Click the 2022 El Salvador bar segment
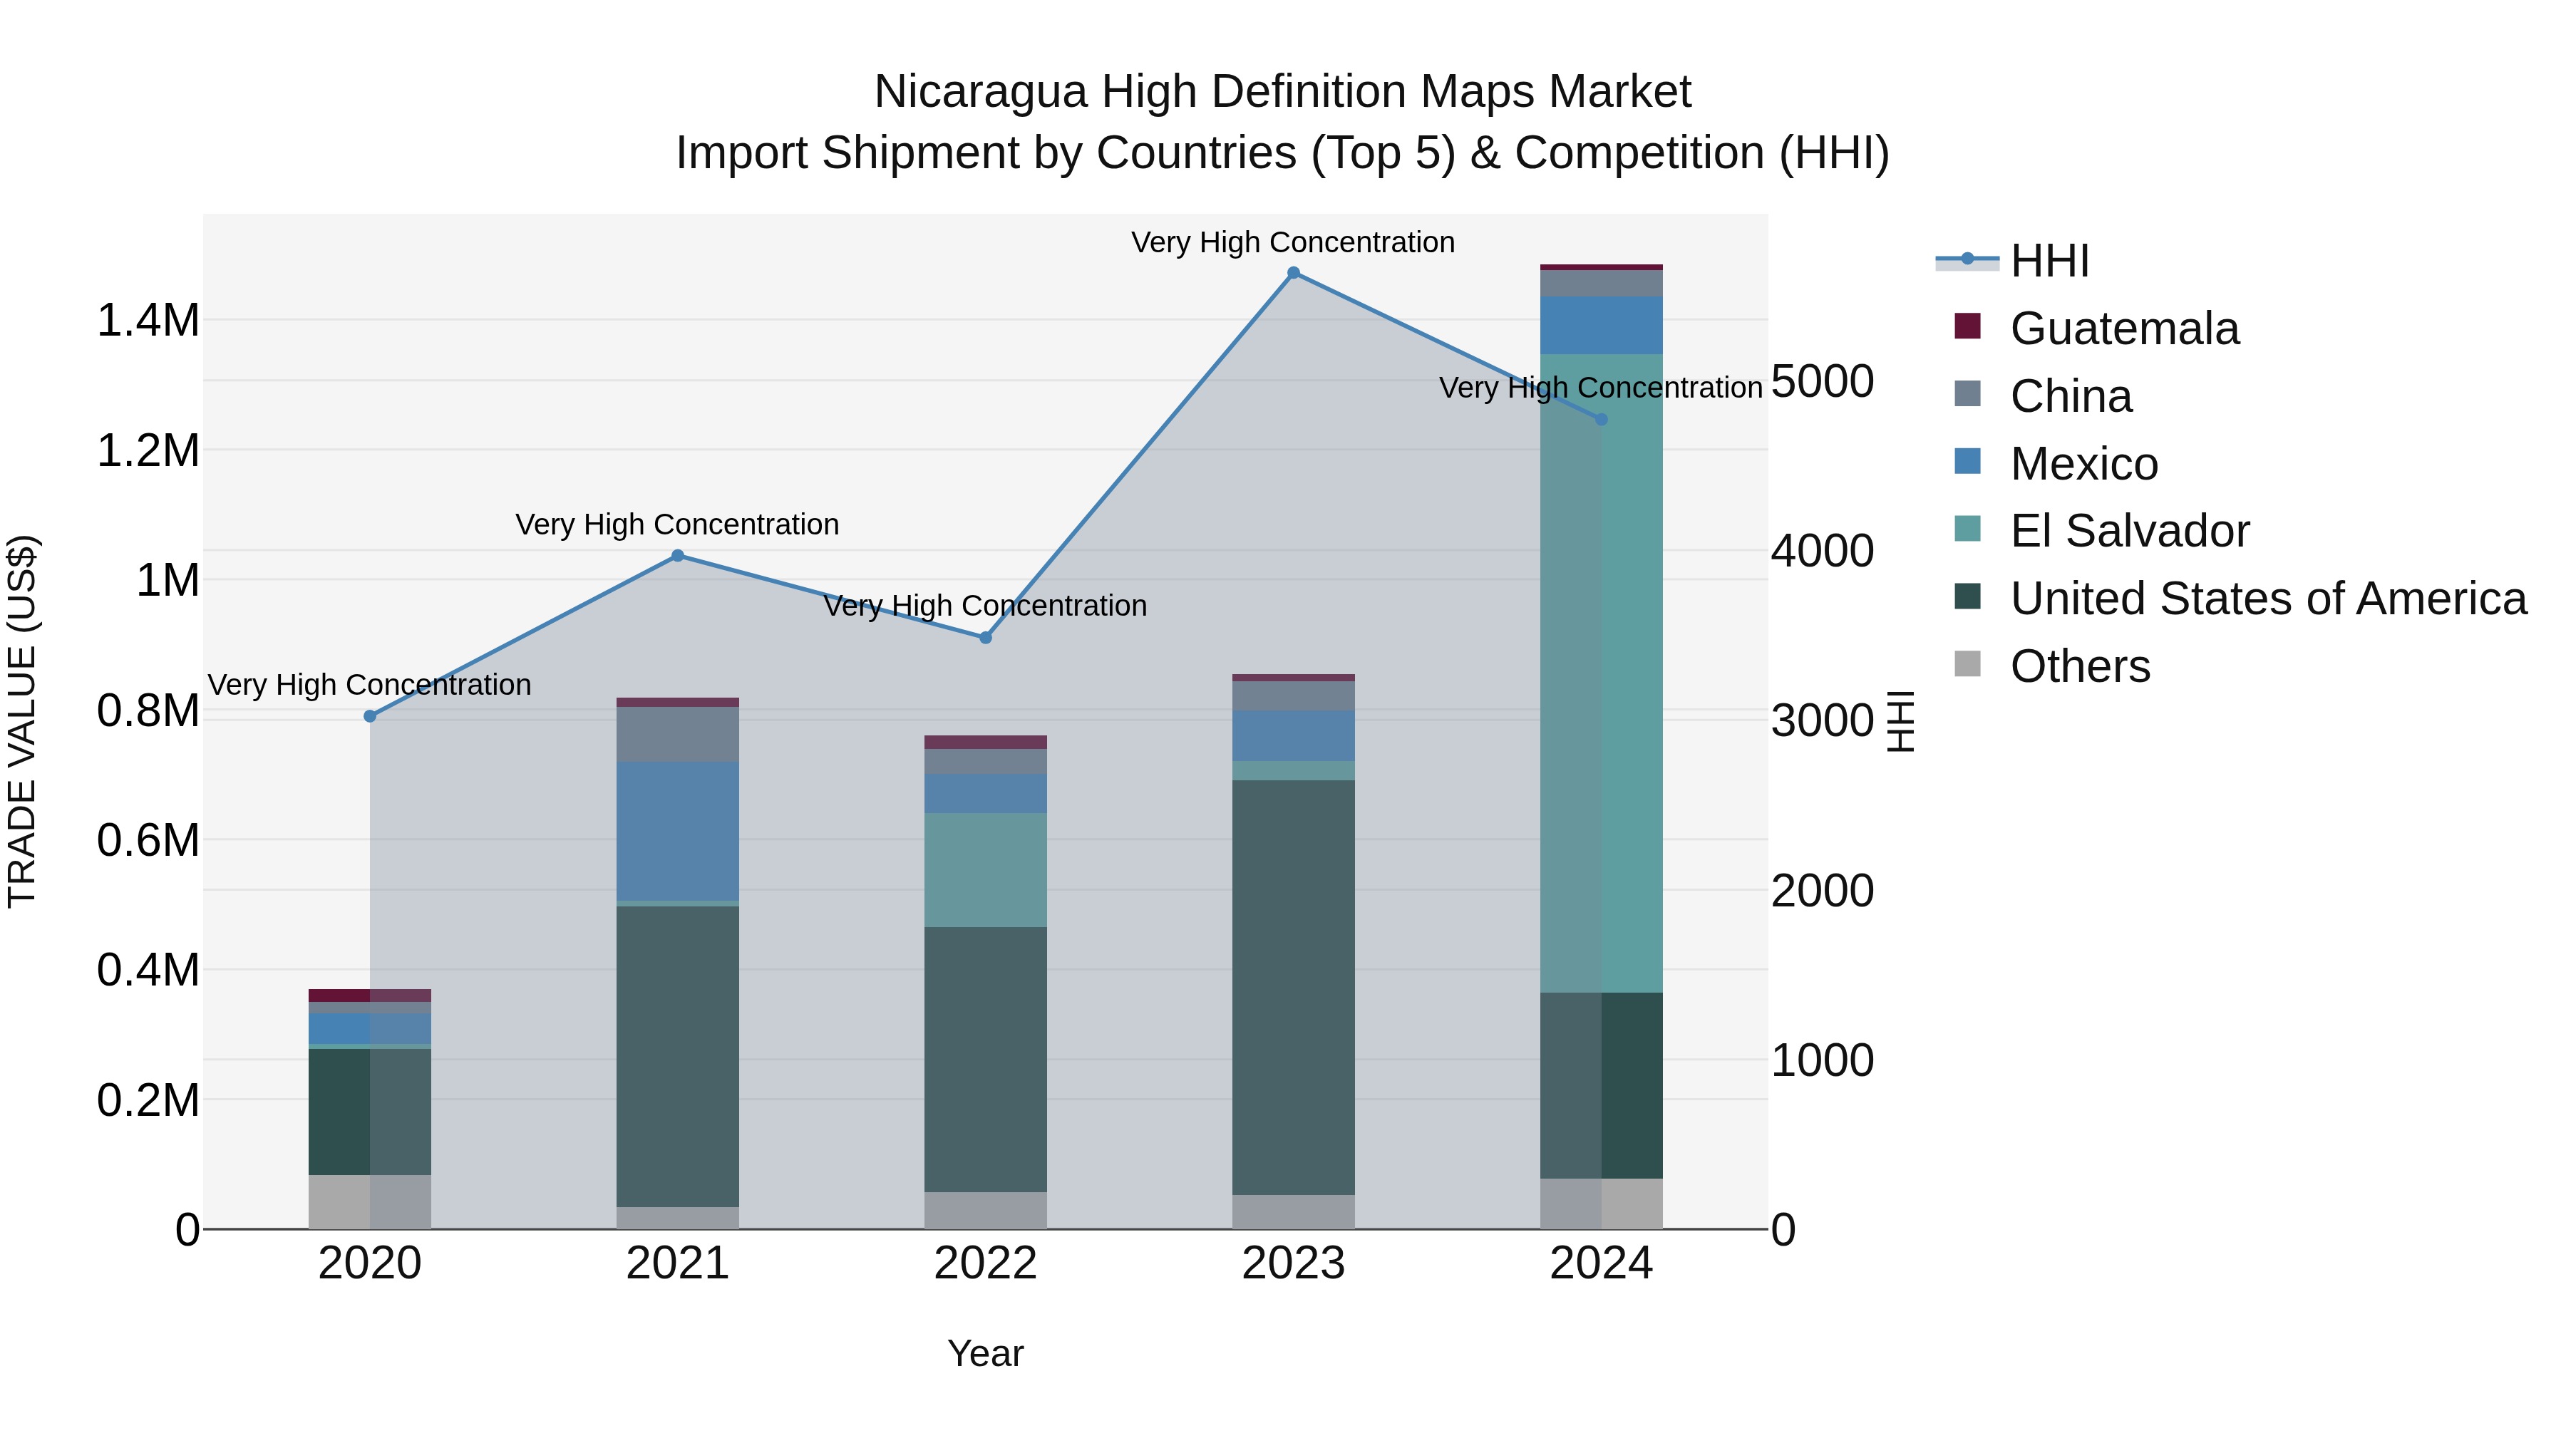This screenshot has width=2566, height=1443. point(985,870)
